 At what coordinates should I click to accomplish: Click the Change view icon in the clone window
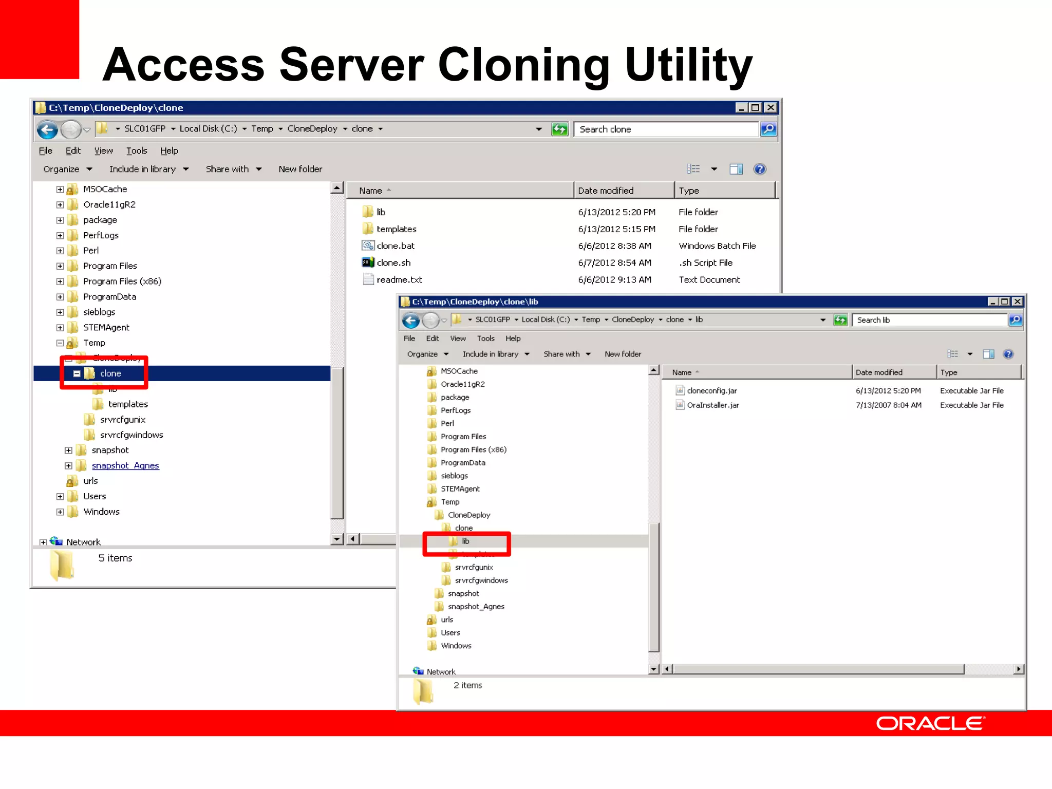(693, 169)
